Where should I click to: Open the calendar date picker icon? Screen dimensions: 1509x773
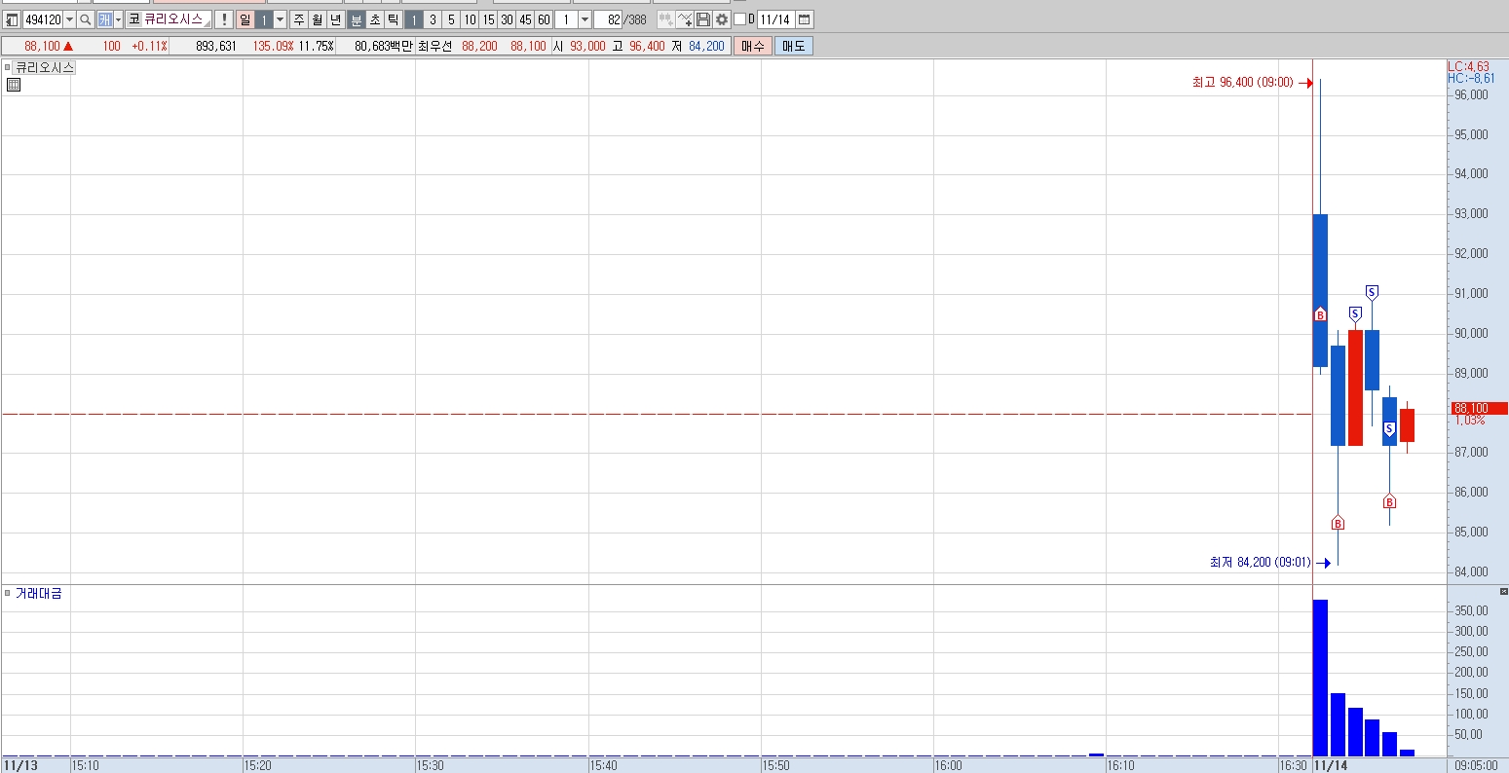pos(805,19)
